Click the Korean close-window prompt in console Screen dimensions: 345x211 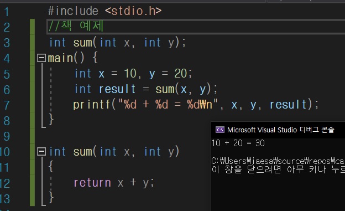[278, 169]
